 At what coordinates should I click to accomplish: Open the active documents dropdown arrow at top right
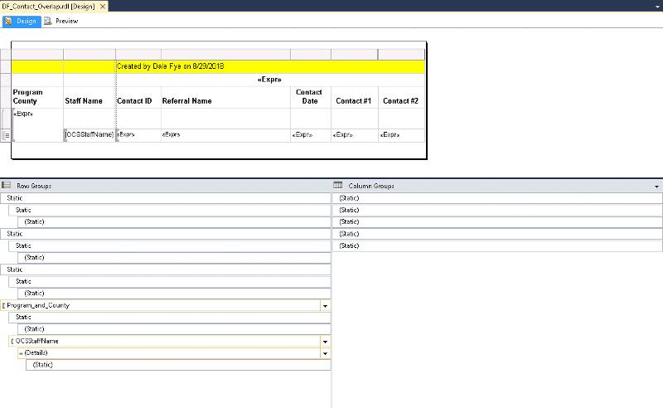coord(658,7)
